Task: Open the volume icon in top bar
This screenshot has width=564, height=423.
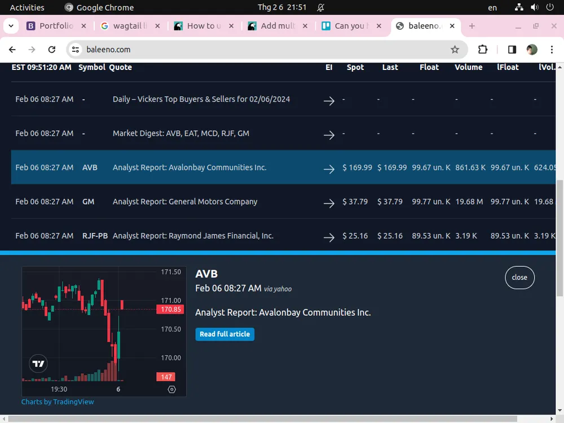Action: tap(535, 7)
